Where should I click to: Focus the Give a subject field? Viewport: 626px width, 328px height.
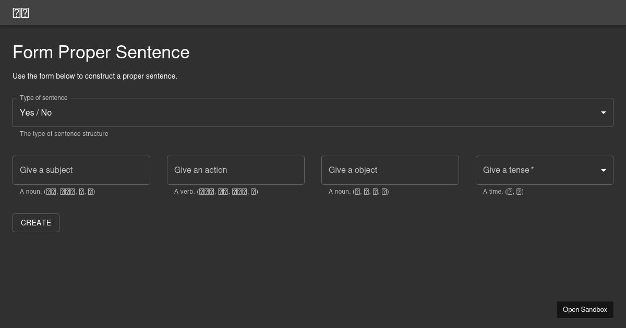click(81, 170)
